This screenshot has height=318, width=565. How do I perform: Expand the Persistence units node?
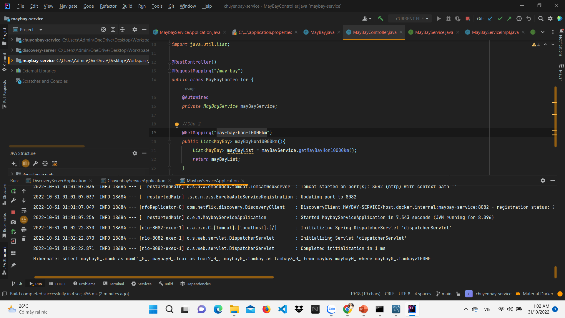[x=12, y=174]
